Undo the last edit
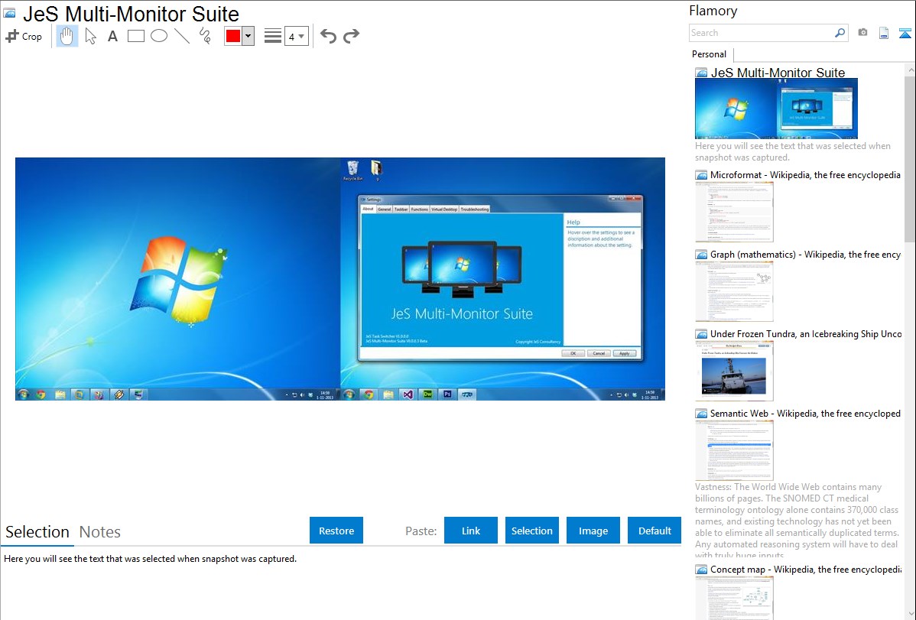 pos(328,36)
